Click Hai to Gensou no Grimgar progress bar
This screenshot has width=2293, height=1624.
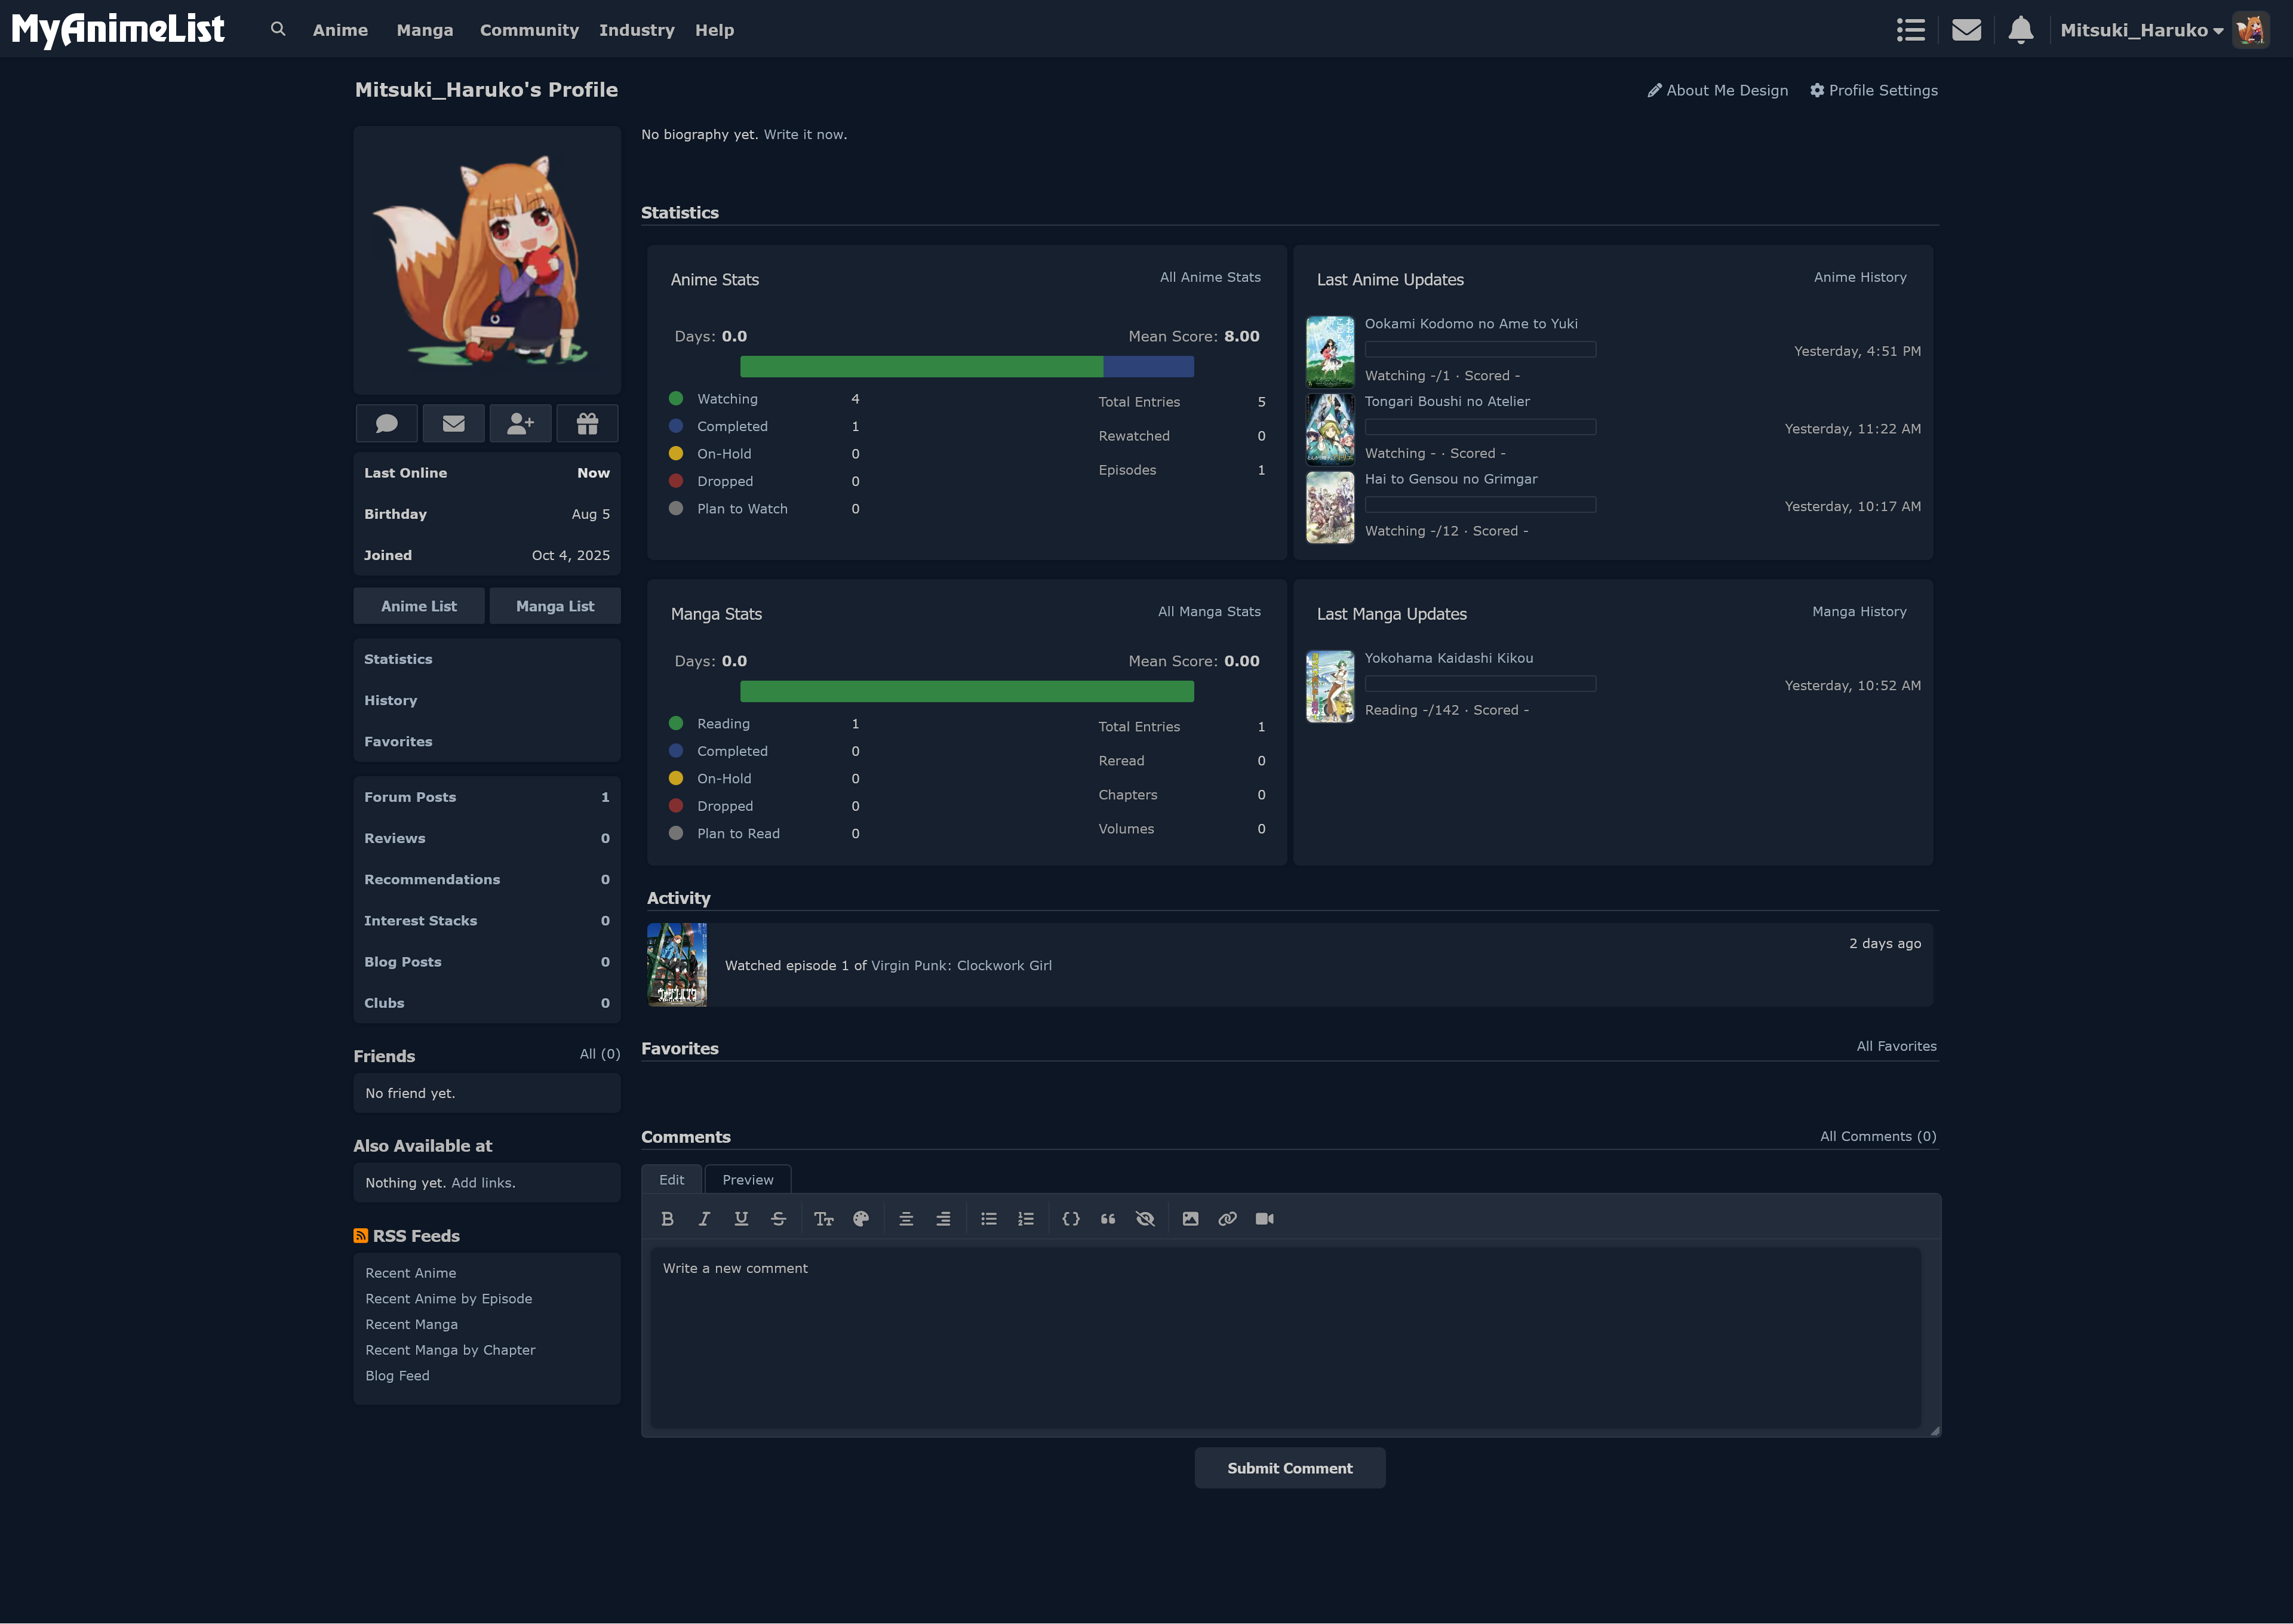click(x=1480, y=505)
